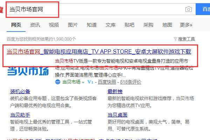The width and height of the screenshot is (210, 140).
Task: Switch to the 视频 tab
Action: point(54,25)
